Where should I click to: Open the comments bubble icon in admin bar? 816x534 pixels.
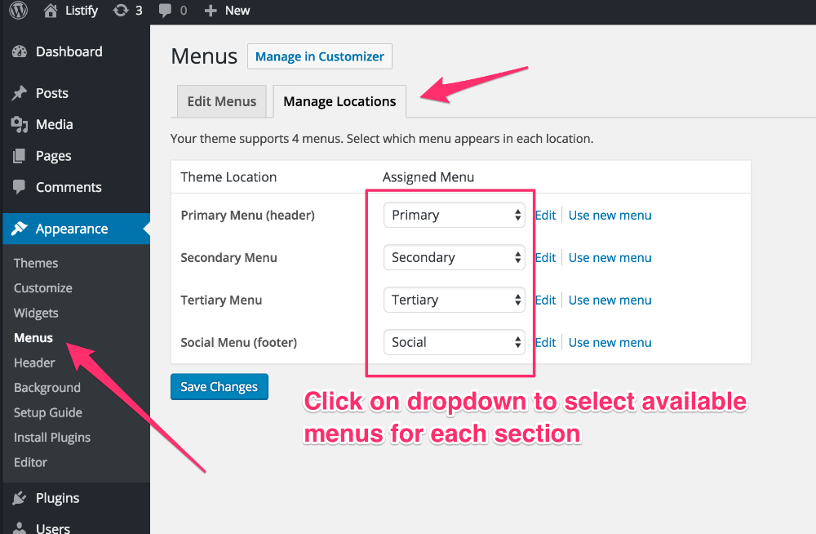click(x=165, y=11)
